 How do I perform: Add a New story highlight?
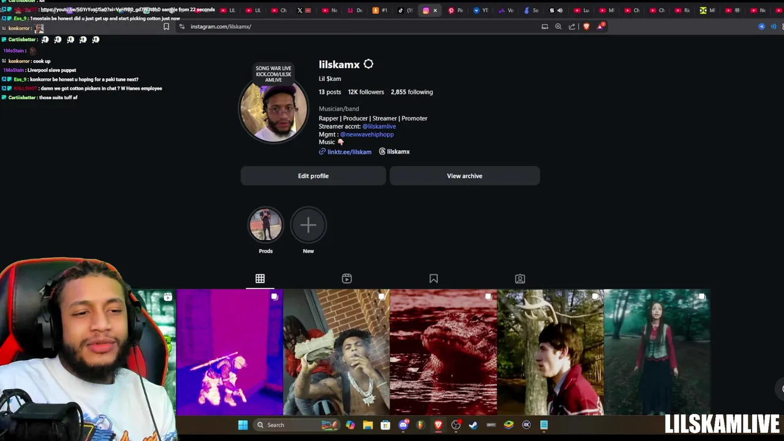click(x=308, y=225)
